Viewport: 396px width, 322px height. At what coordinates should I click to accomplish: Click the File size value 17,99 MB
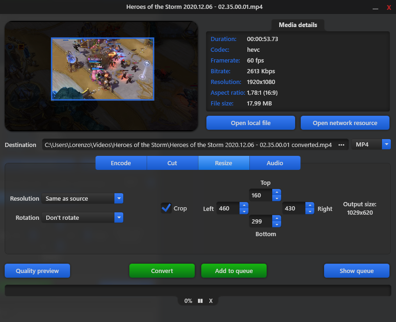point(259,104)
